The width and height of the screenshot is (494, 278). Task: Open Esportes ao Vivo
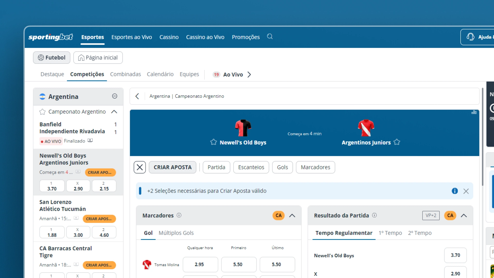tap(132, 37)
